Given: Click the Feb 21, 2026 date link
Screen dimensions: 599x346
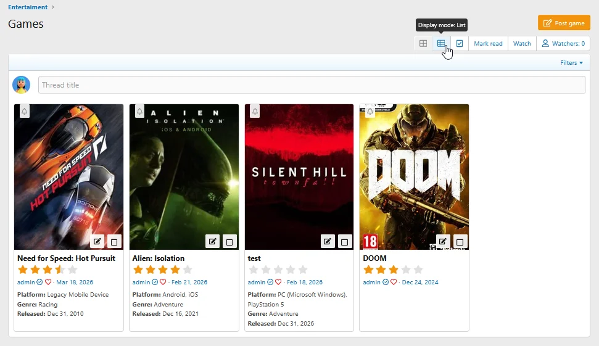Looking at the screenshot, I should point(189,282).
